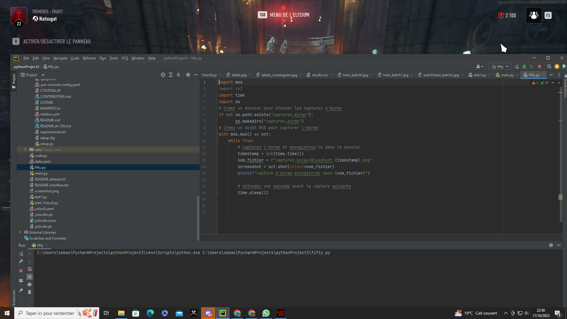The width and height of the screenshot is (567, 319).
Task: Open WhatsApp from the taskbar
Action: (266, 313)
